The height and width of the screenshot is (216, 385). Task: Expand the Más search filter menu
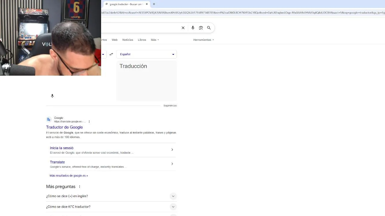[x=155, y=40]
